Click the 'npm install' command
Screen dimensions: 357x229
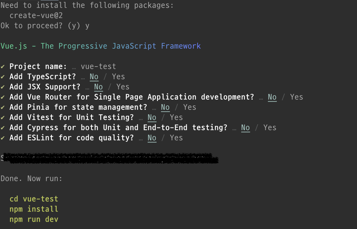[x=34, y=209]
